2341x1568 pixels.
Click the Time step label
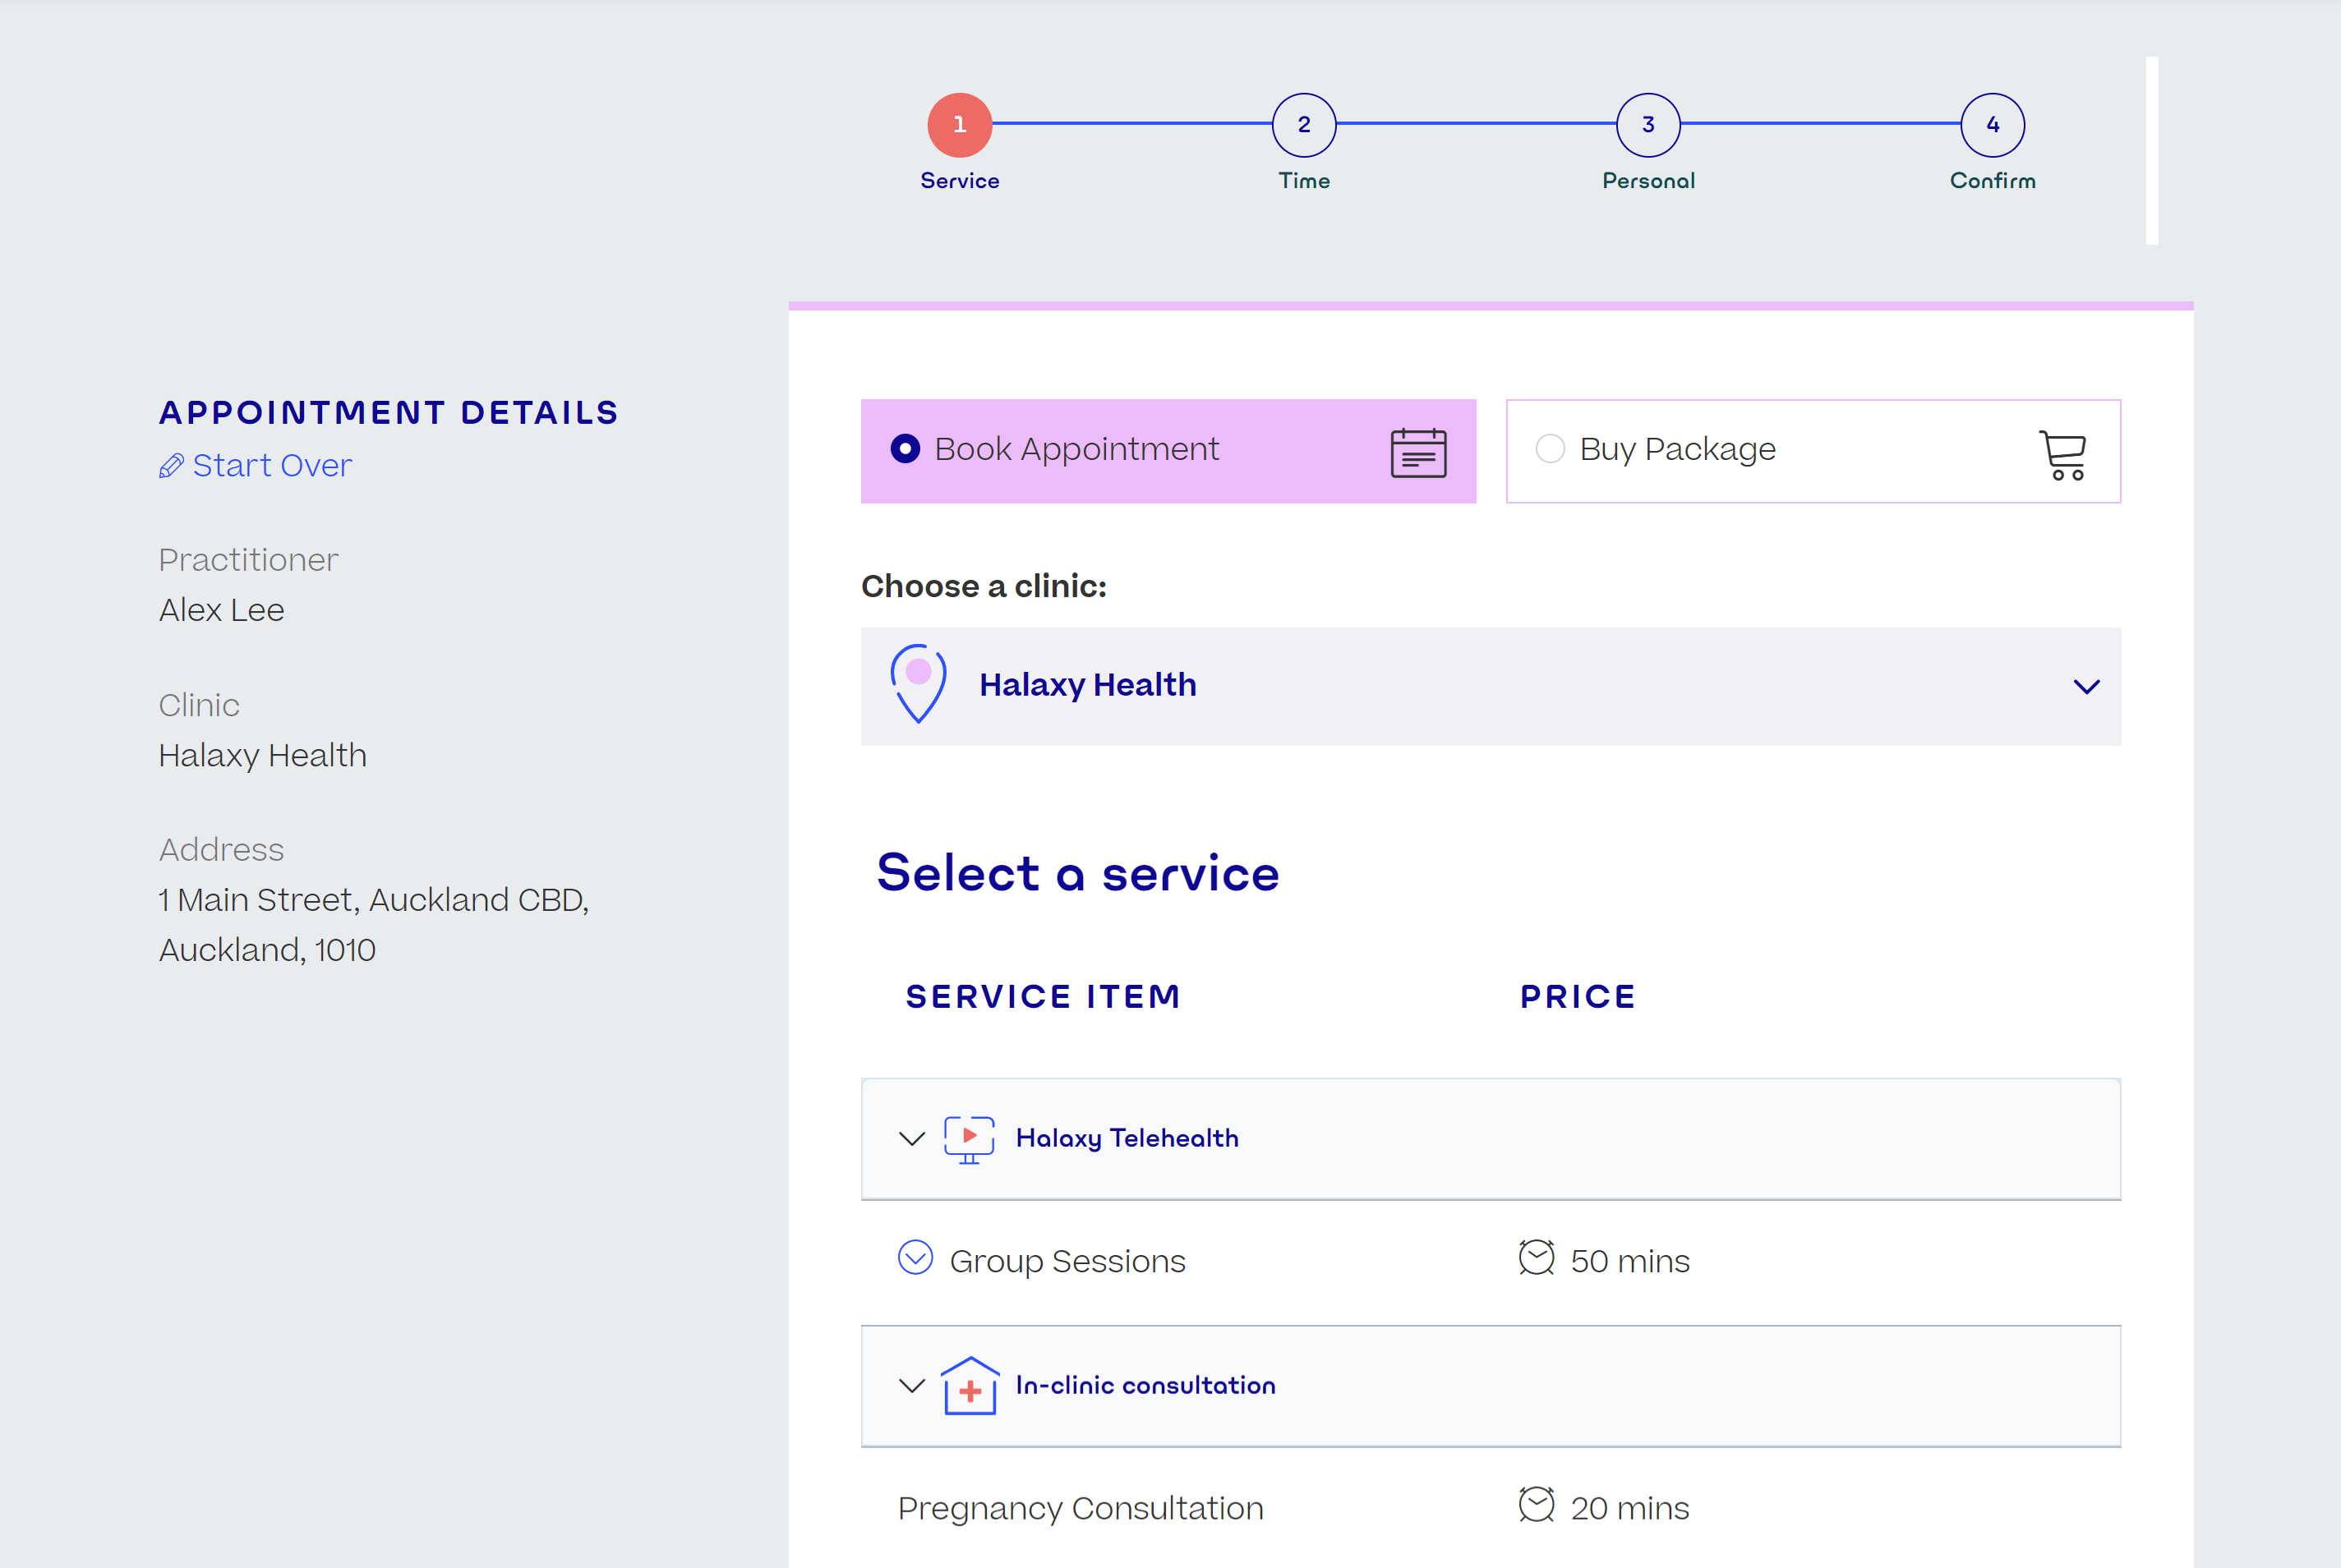1303,181
